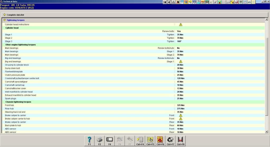Screen dimensions: 270x147
Task: Click the 'Steering track rod end' row
Action: click(133, 112)
